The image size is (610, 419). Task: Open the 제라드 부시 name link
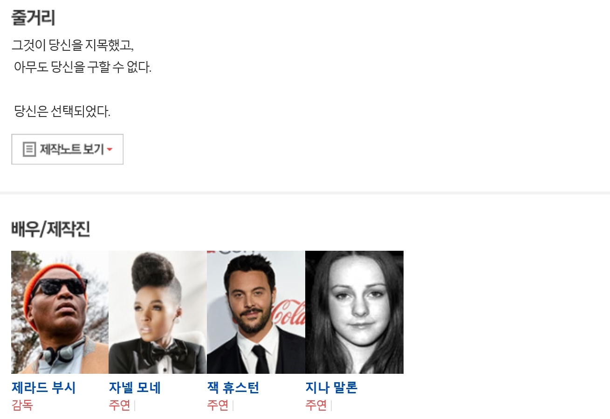(43, 388)
